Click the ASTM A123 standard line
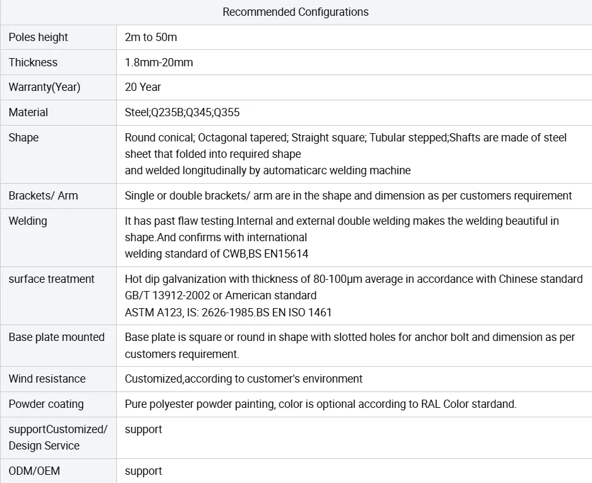Screen dimensions: 592x483 pos(228,313)
